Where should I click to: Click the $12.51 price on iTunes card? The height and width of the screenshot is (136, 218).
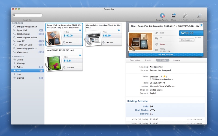click(x=67, y=61)
